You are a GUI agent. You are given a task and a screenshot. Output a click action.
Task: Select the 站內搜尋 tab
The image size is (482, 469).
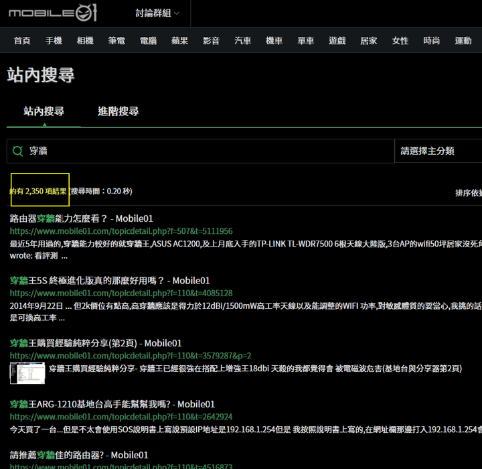click(44, 111)
